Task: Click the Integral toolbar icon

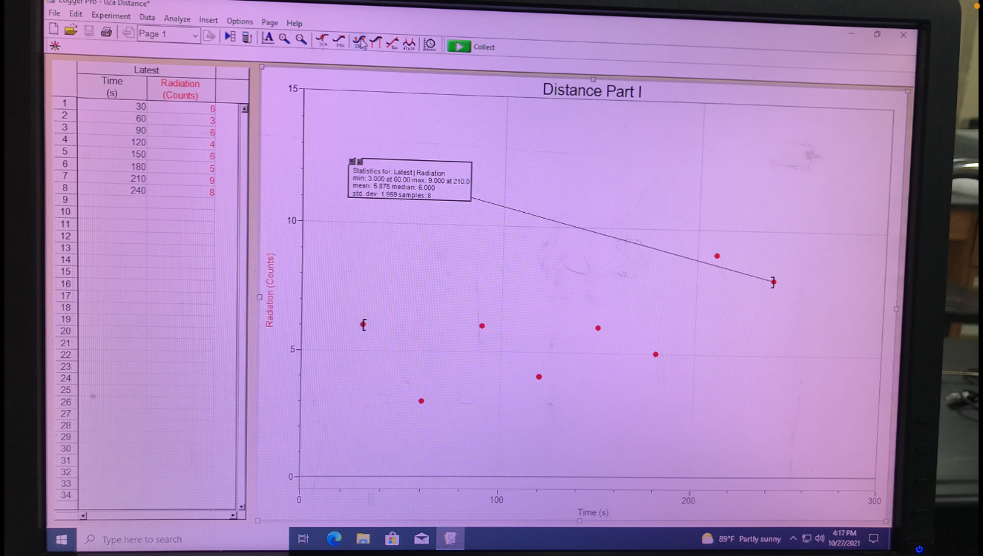Action: coord(376,42)
